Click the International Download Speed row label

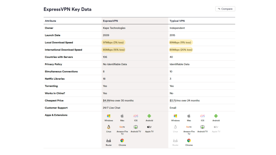[63, 50]
